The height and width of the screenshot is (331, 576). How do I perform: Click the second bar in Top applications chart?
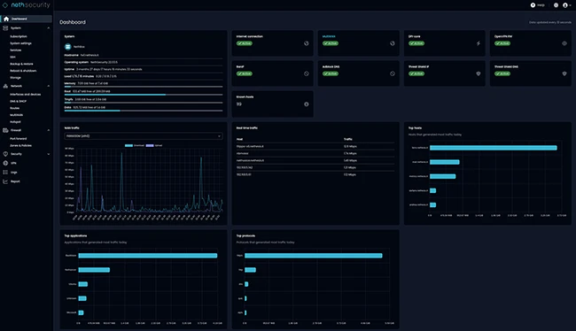click(94, 270)
